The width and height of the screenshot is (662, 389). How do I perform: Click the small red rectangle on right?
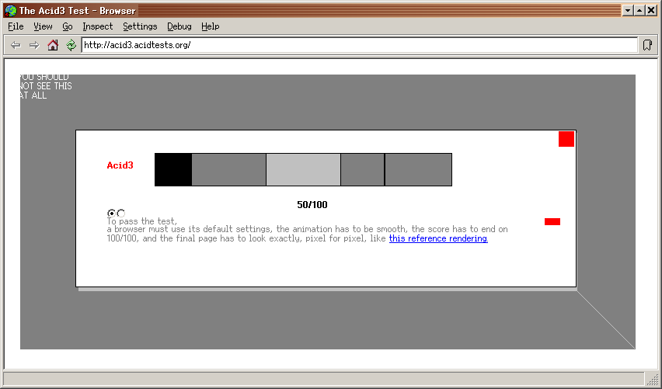click(552, 221)
